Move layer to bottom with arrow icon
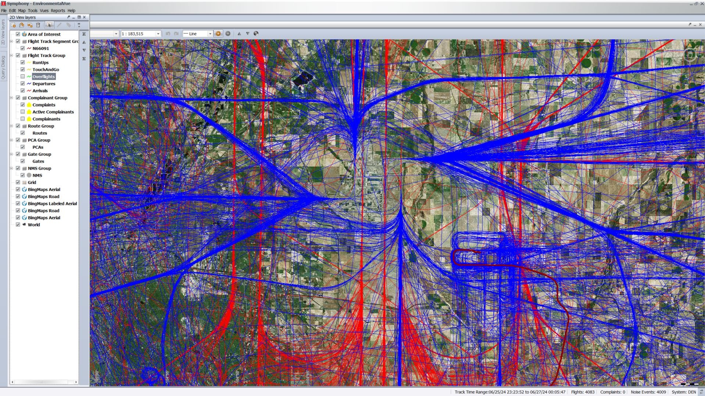The width and height of the screenshot is (705, 396). tap(84, 58)
